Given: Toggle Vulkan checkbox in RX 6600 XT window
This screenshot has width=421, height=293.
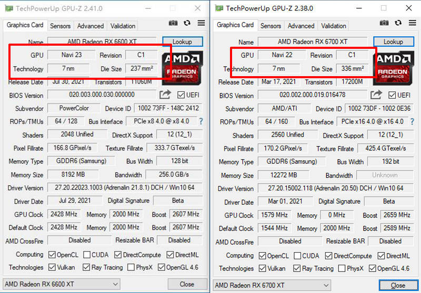Looking at the screenshot, I should pos(52,267).
